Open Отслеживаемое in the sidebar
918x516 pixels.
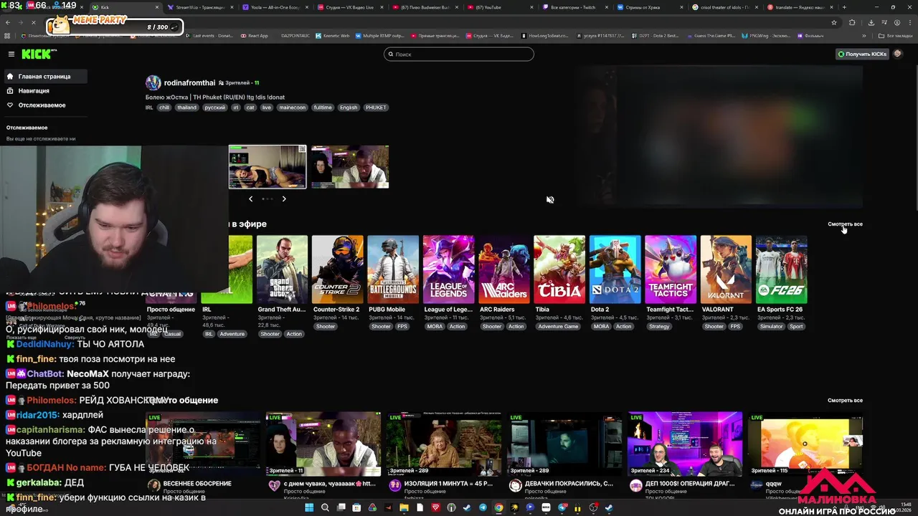(44, 105)
